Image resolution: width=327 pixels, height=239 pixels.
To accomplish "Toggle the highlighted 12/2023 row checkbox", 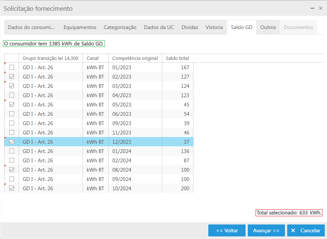I will pos(12,142).
